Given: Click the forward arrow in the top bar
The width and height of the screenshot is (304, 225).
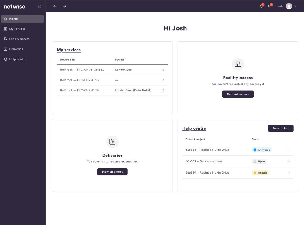Looking at the screenshot, I should tap(64, 6).
